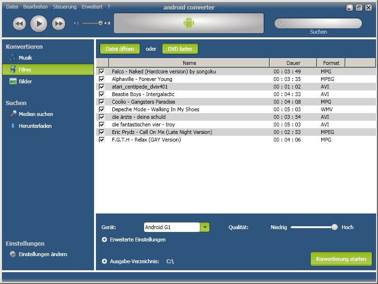Screen dimensions: 378x284
Task: Select the row "Coolio - Gangsters Paradise"
Action: click(x=236, y=102)
